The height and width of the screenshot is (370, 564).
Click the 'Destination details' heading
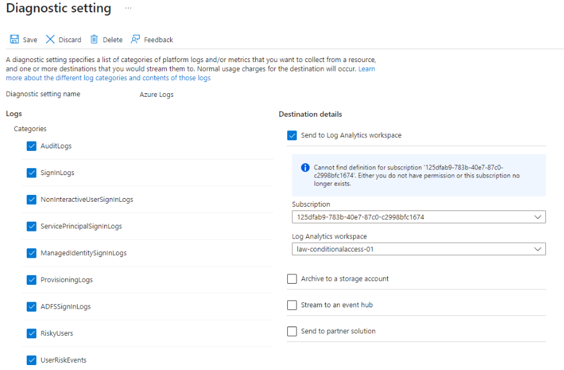tap(310, 114)
